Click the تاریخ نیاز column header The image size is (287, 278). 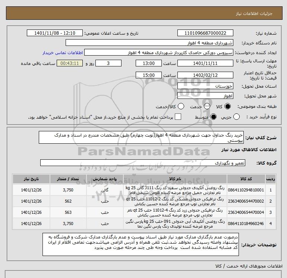coord(31,179)
